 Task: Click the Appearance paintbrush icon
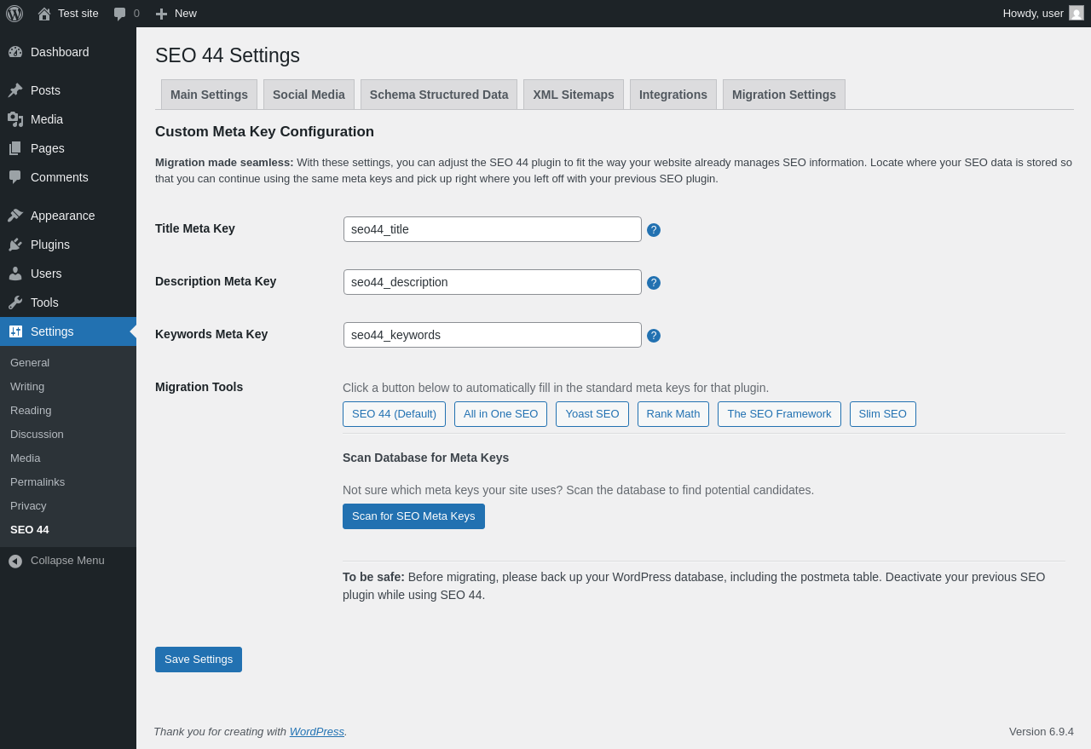pos(15,216)
